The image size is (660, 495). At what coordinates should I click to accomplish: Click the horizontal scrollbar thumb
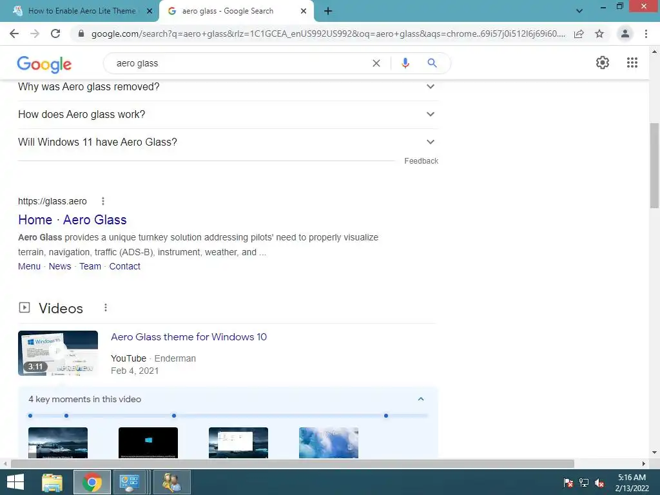click(x=293, y=464)
